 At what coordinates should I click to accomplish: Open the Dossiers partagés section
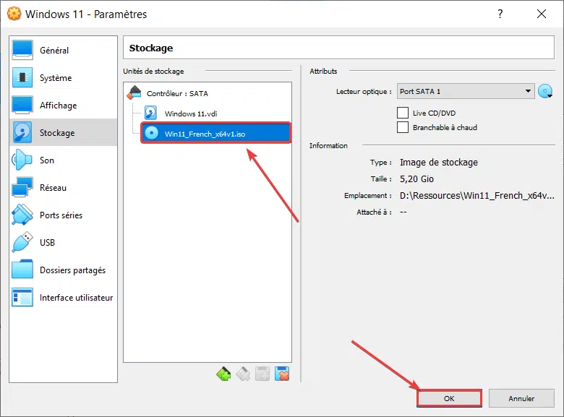click(72, 270)
